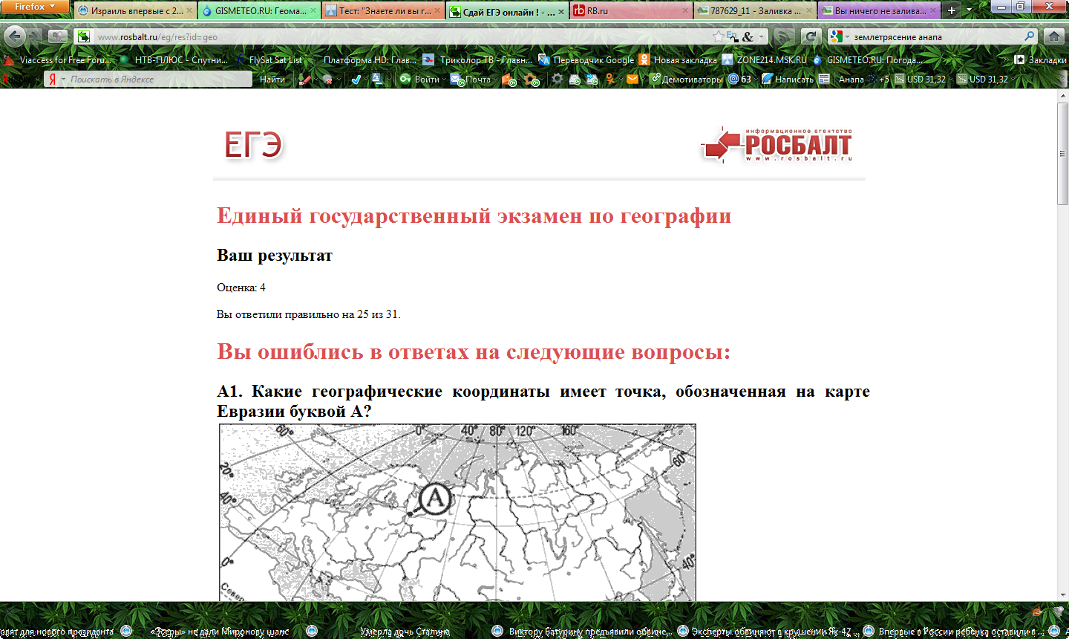Image resolution: width=1069 pixels, height=639 pixels.
Task: Click the 'Анапа +5' weather widget
Action: [x=864, y=79]
